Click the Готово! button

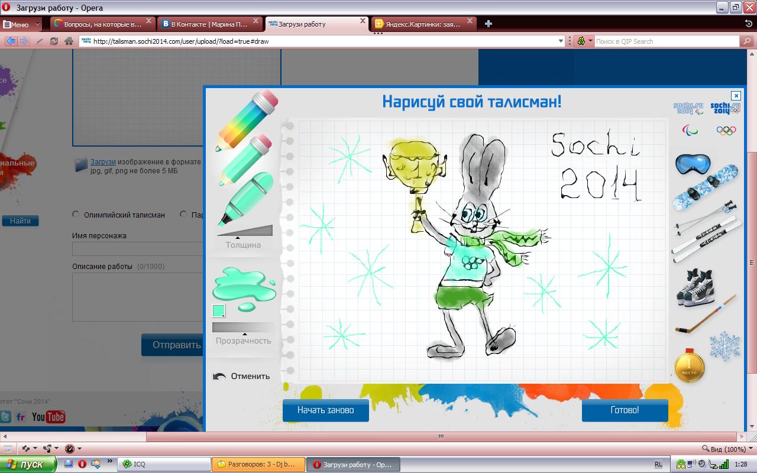(x=625, y=410)
